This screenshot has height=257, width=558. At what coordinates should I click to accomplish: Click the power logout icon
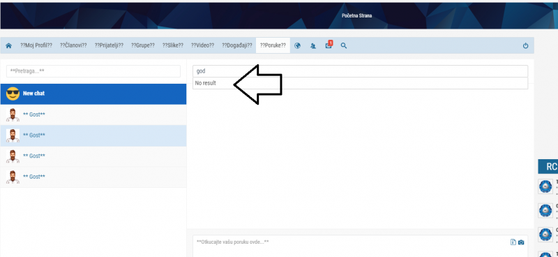tap(526, 45)
